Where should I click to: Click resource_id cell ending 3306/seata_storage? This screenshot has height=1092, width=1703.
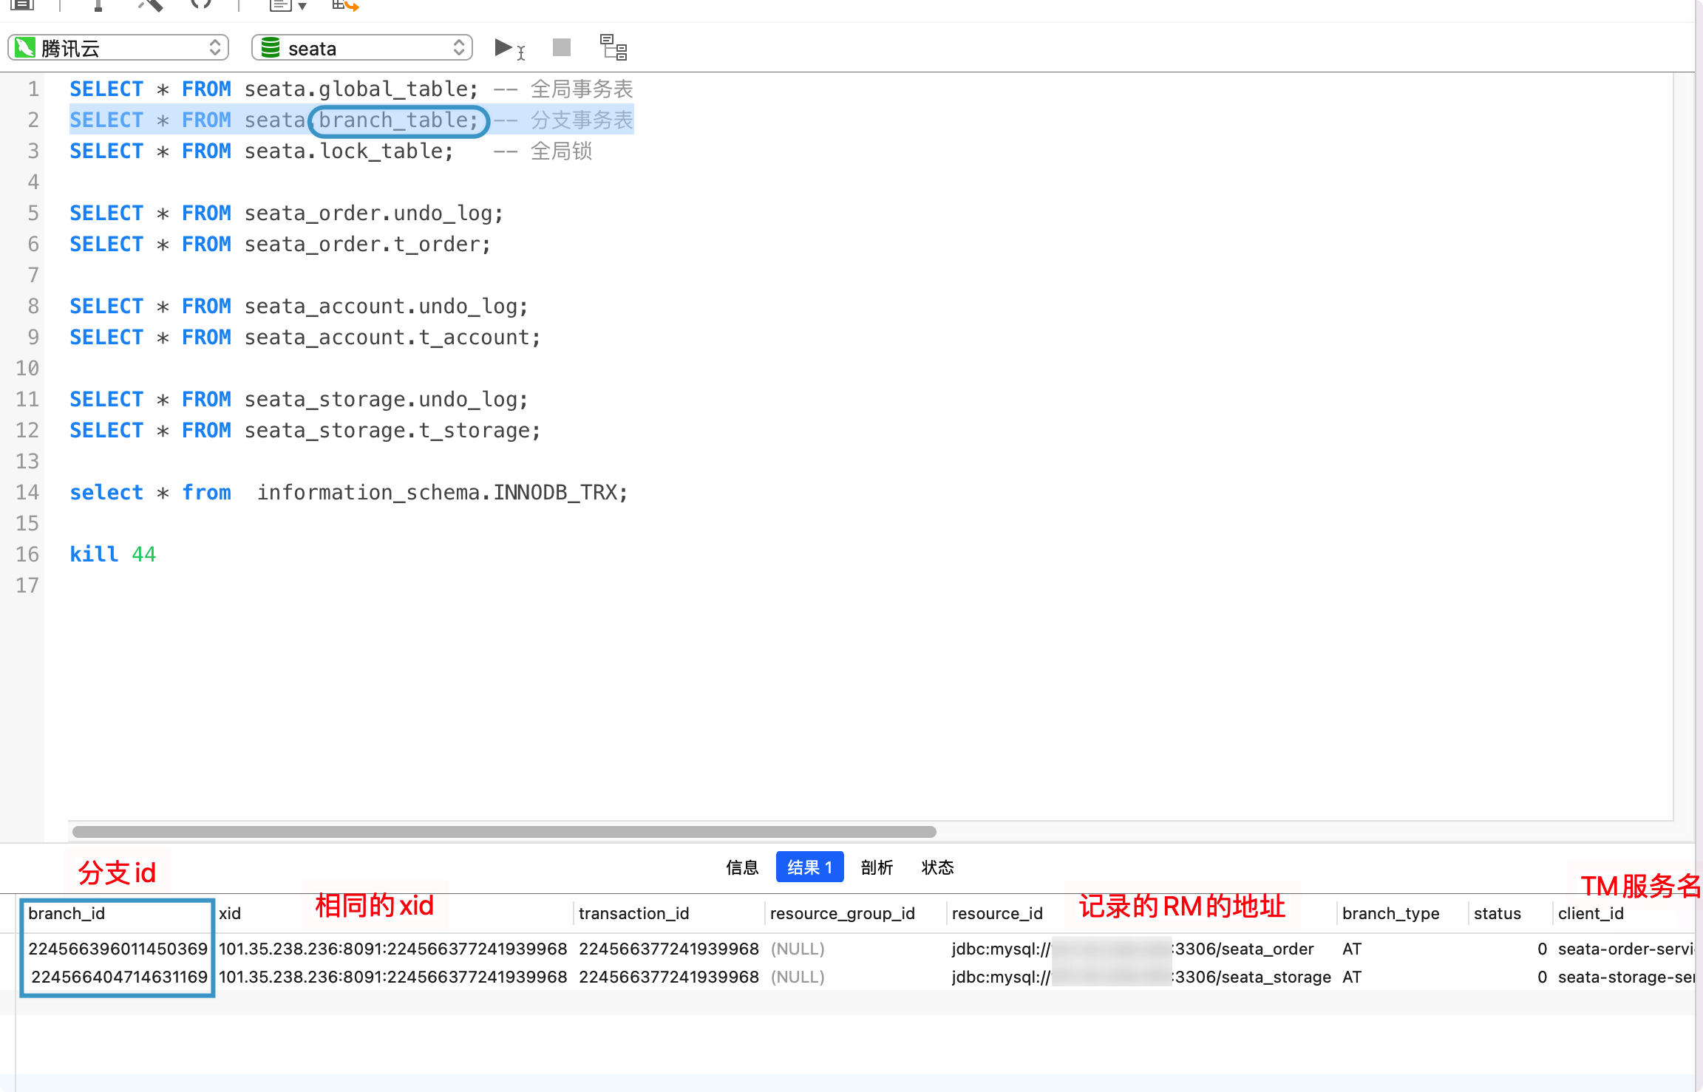[1141, 977]
